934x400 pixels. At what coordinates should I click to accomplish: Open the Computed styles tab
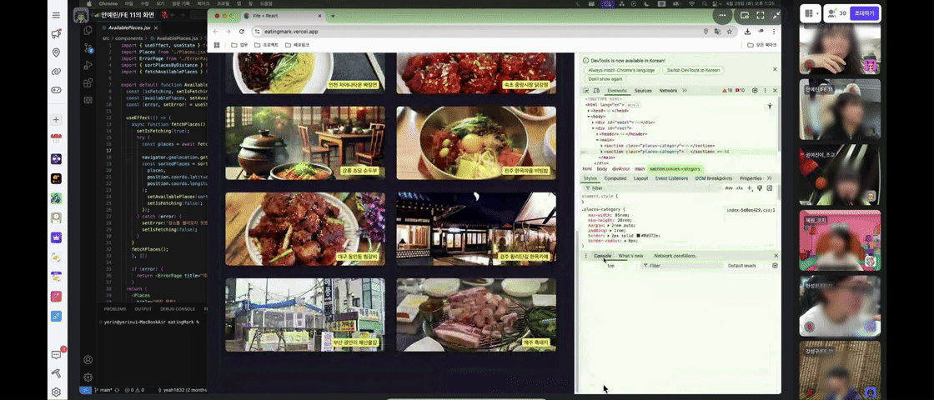(615, 178)
